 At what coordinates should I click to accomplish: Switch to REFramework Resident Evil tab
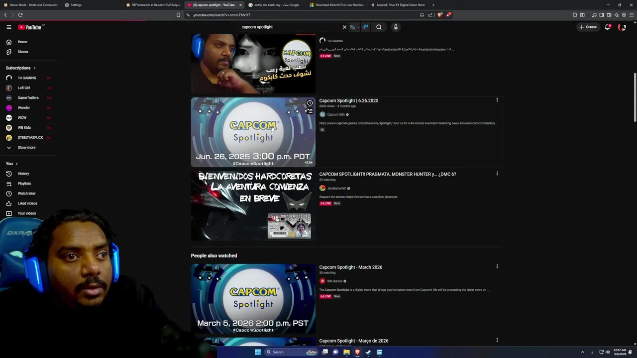point(152,5)
